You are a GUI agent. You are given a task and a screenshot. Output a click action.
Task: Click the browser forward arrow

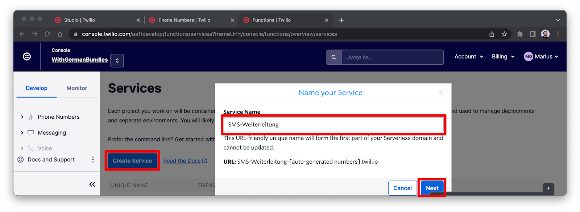point(35,34)
